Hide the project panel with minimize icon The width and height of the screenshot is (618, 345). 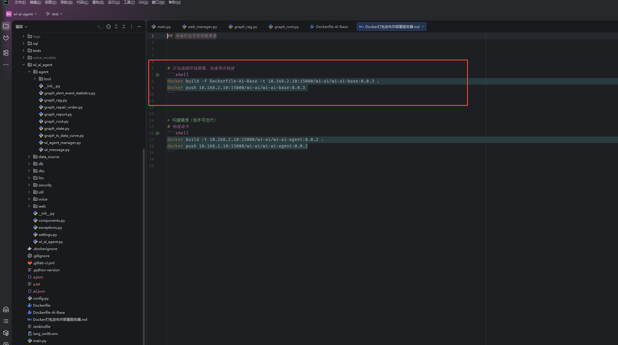(139, 26)
